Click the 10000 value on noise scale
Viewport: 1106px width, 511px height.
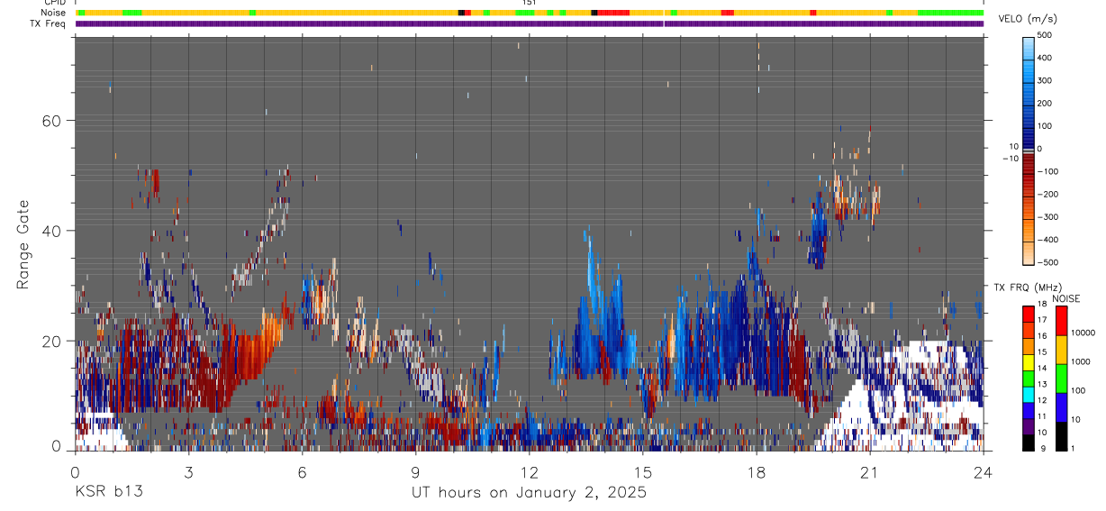1086,333
